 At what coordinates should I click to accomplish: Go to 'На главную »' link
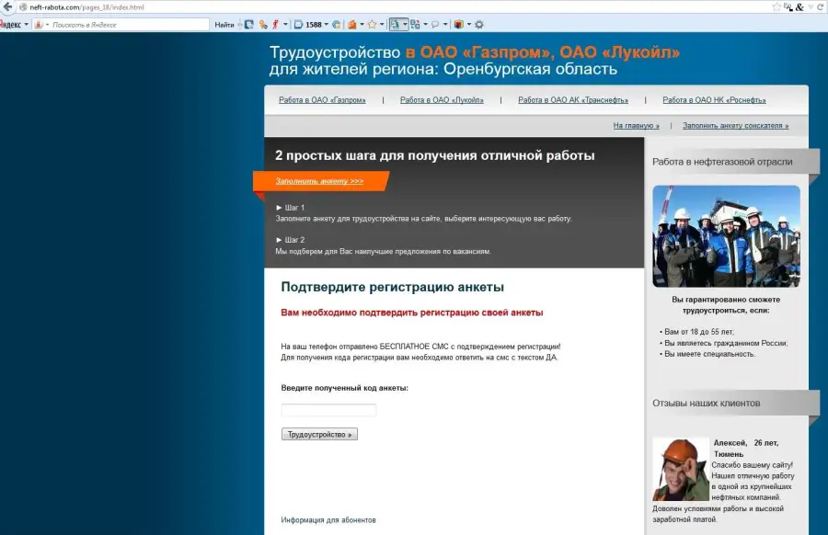click(x=637, y=126)
